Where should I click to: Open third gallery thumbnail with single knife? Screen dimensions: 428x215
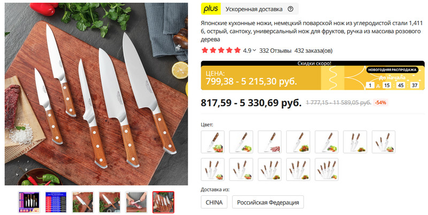[x=82, y=202]
